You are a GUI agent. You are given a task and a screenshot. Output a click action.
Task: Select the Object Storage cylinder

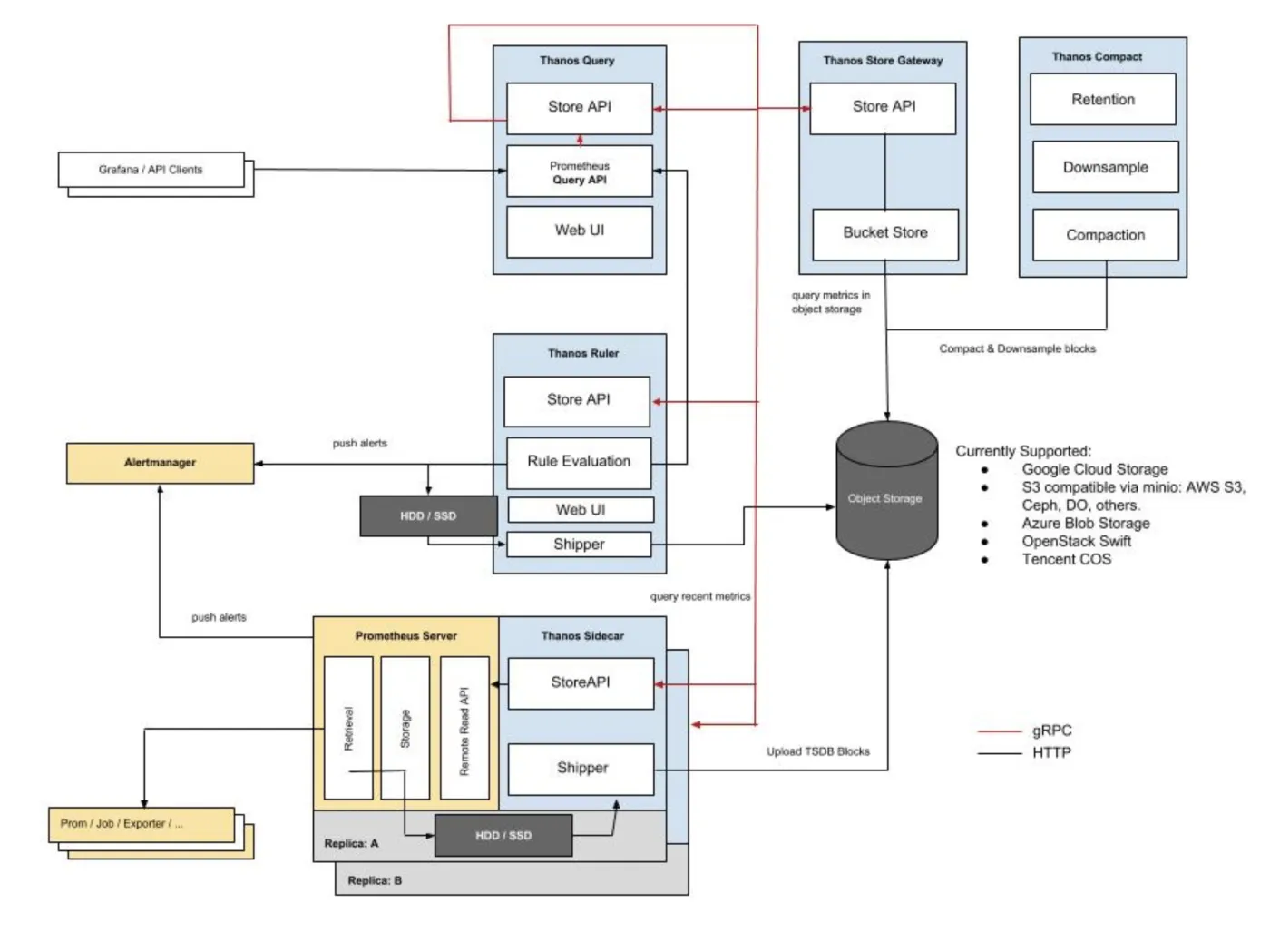pos(886,491)
